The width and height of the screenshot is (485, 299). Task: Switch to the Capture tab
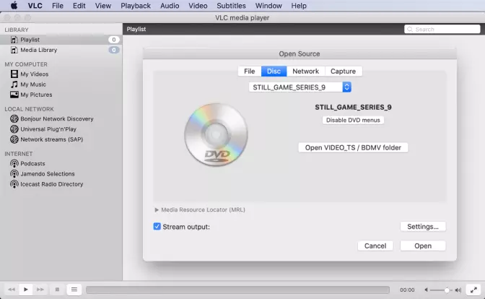(343, 71)
